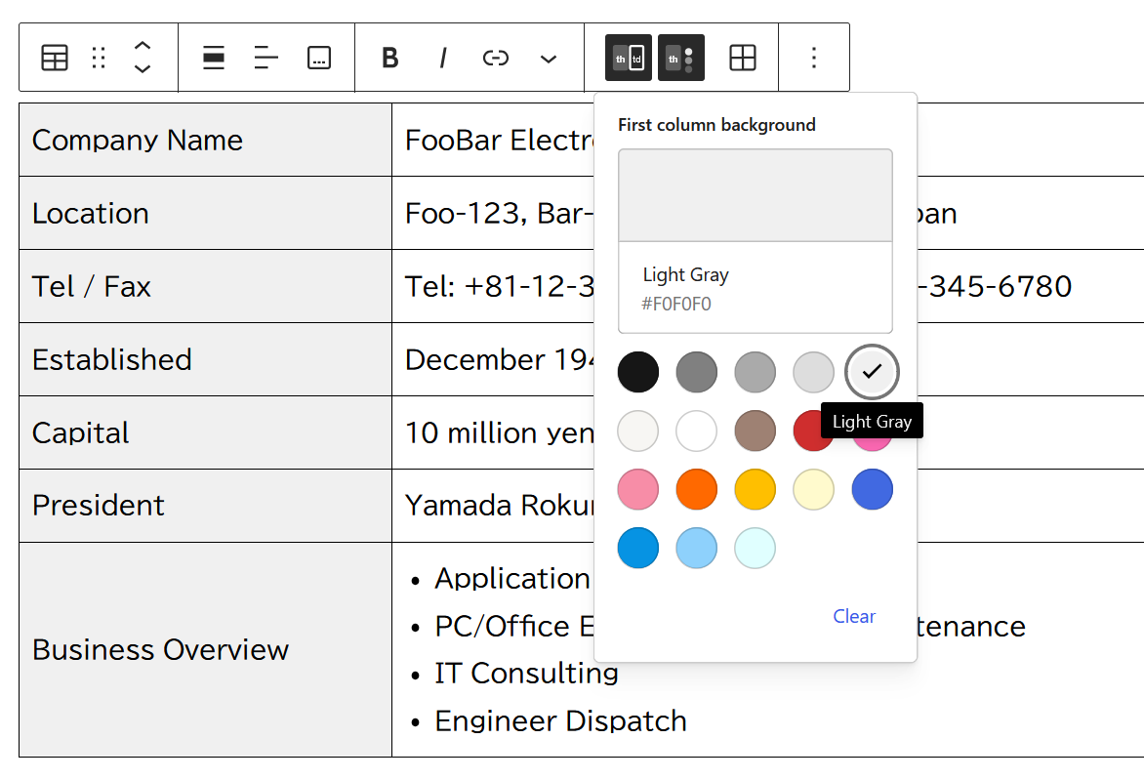Click the 'Yamada Roku' president name cell

500,506
